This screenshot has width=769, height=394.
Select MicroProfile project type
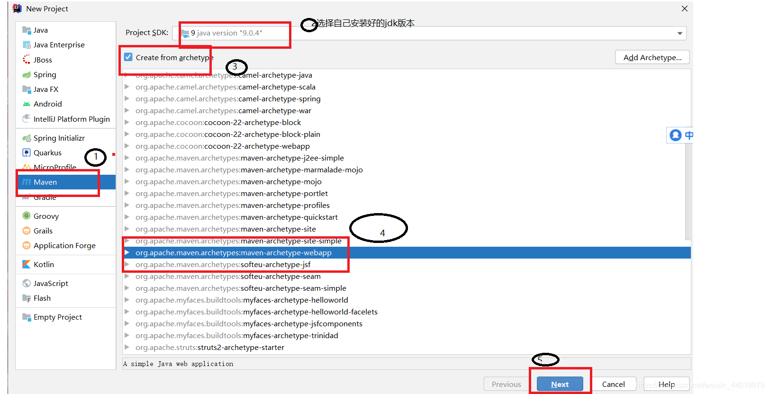(66, 167)
